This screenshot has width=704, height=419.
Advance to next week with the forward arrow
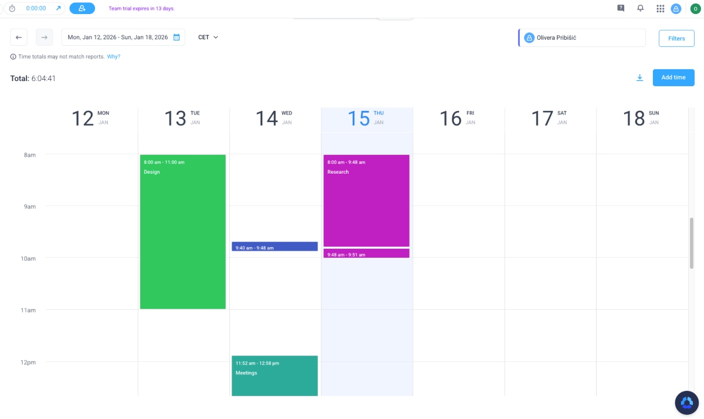44,37
